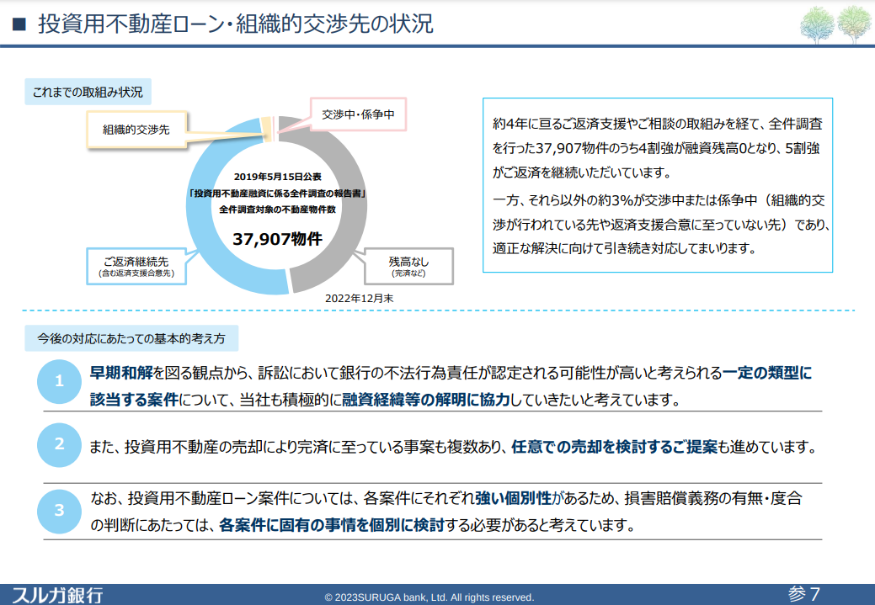This screenshot has height=605, width=875.
Task: Click the スルガ銀行 logo in the footer
Action: (x=57, y=595)
